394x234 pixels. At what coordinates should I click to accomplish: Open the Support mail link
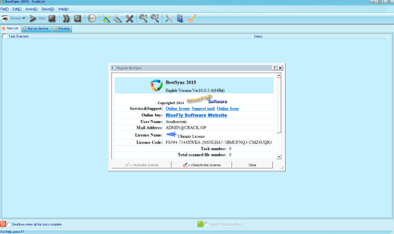point(203,108)
